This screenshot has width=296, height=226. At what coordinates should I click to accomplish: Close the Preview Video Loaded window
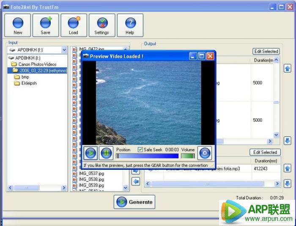(x=210, y=56)
